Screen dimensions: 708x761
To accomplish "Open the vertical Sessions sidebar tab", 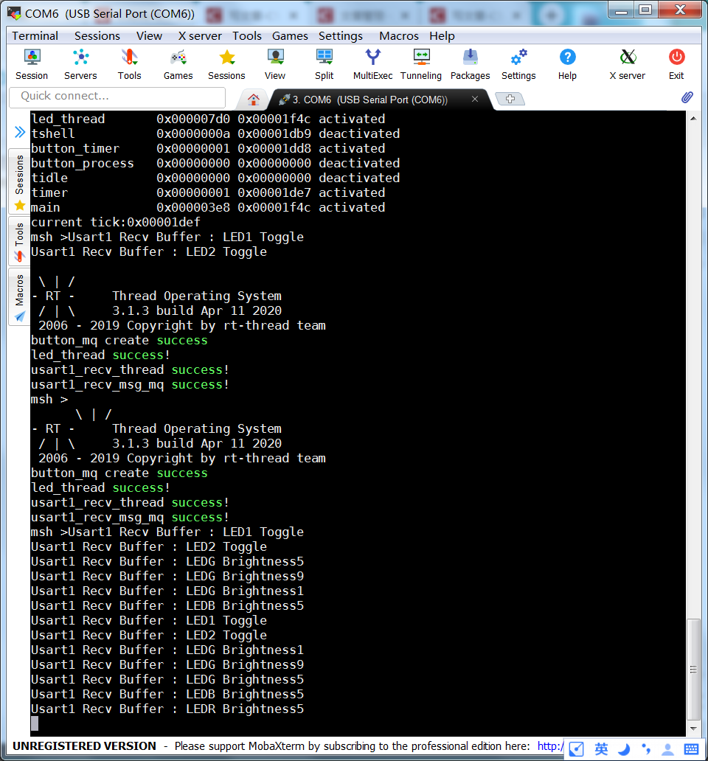I will 19,181.
